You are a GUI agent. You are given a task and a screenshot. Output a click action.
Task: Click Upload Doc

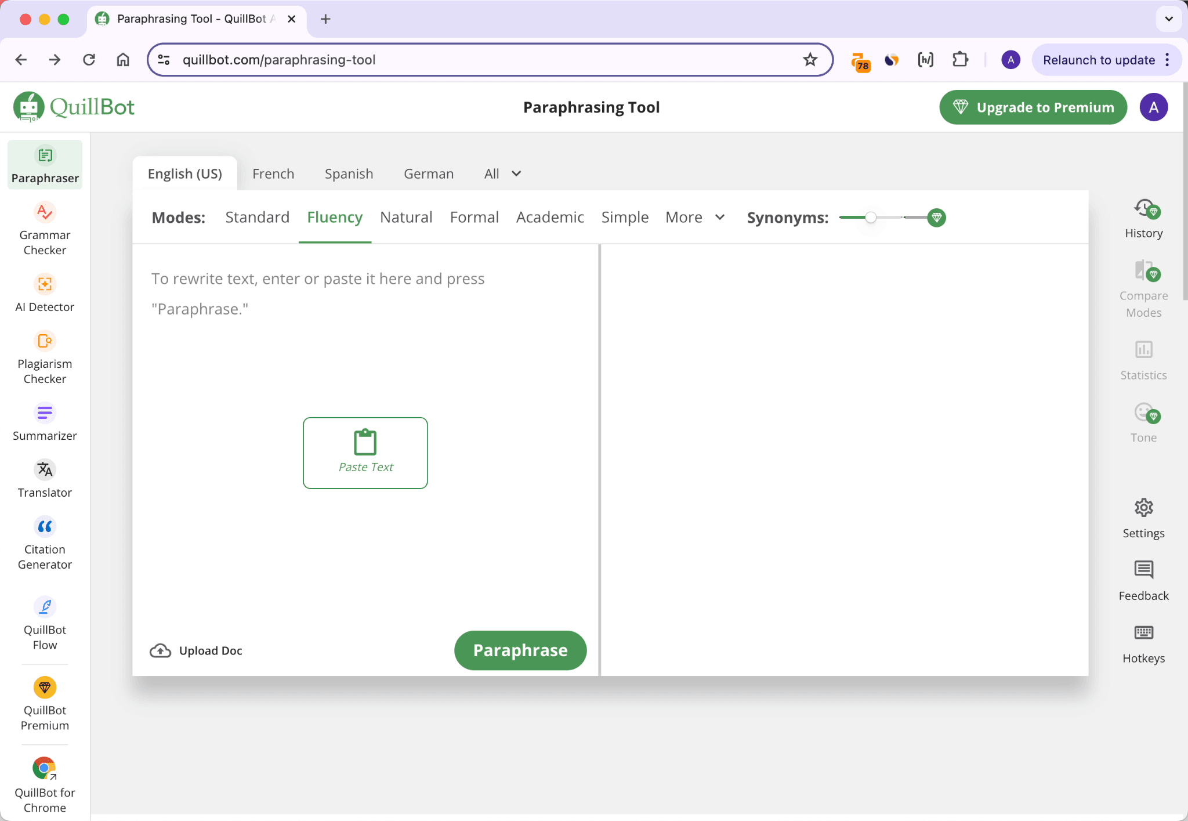pos(196,650)
